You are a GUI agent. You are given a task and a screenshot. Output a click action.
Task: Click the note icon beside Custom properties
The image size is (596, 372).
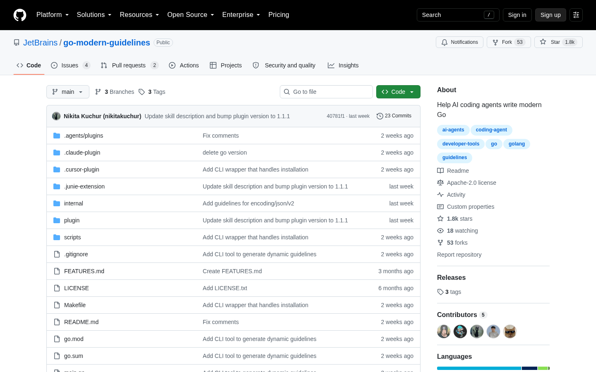pos(440,207)
